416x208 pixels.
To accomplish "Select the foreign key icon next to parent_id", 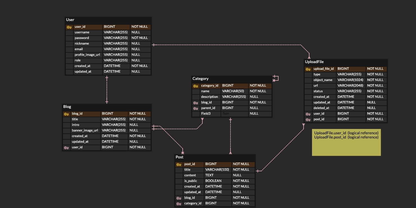I will coord(196,108).
